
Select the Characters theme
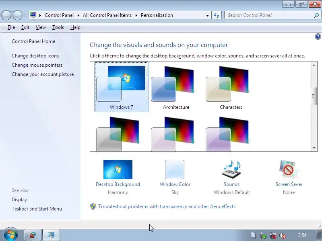pyautogui.click(x=231, y=87)
